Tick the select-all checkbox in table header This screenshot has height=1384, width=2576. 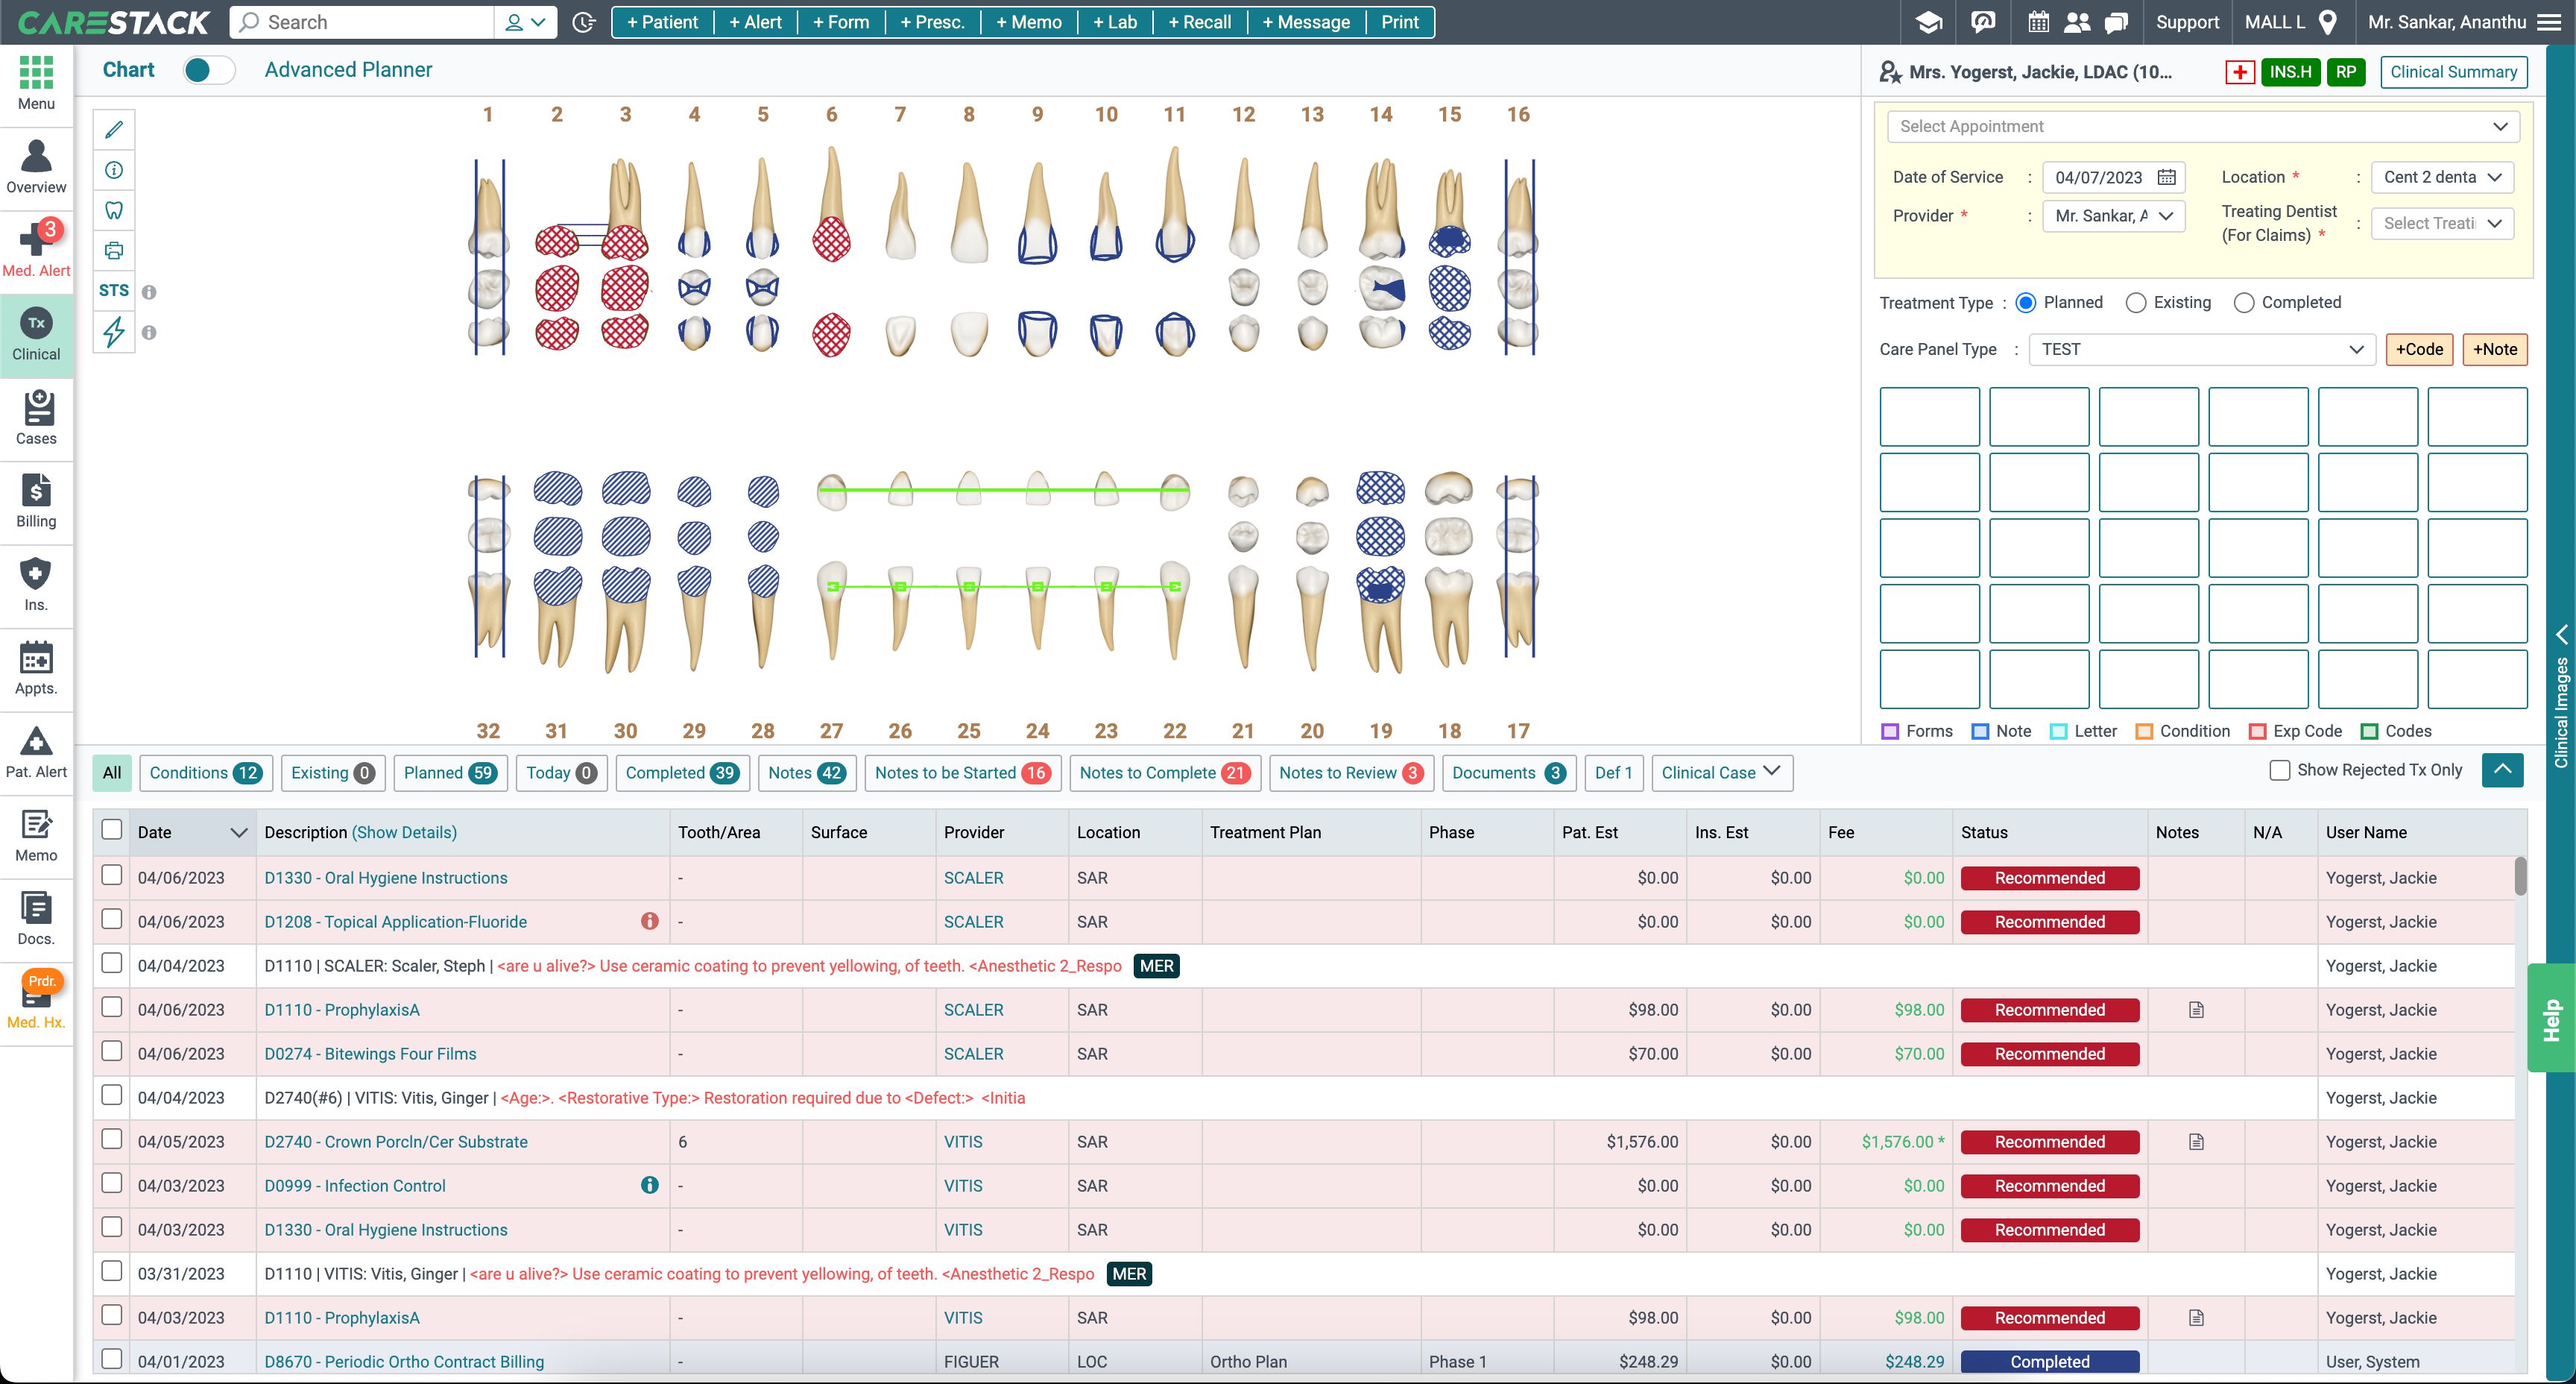click(112, 830)
